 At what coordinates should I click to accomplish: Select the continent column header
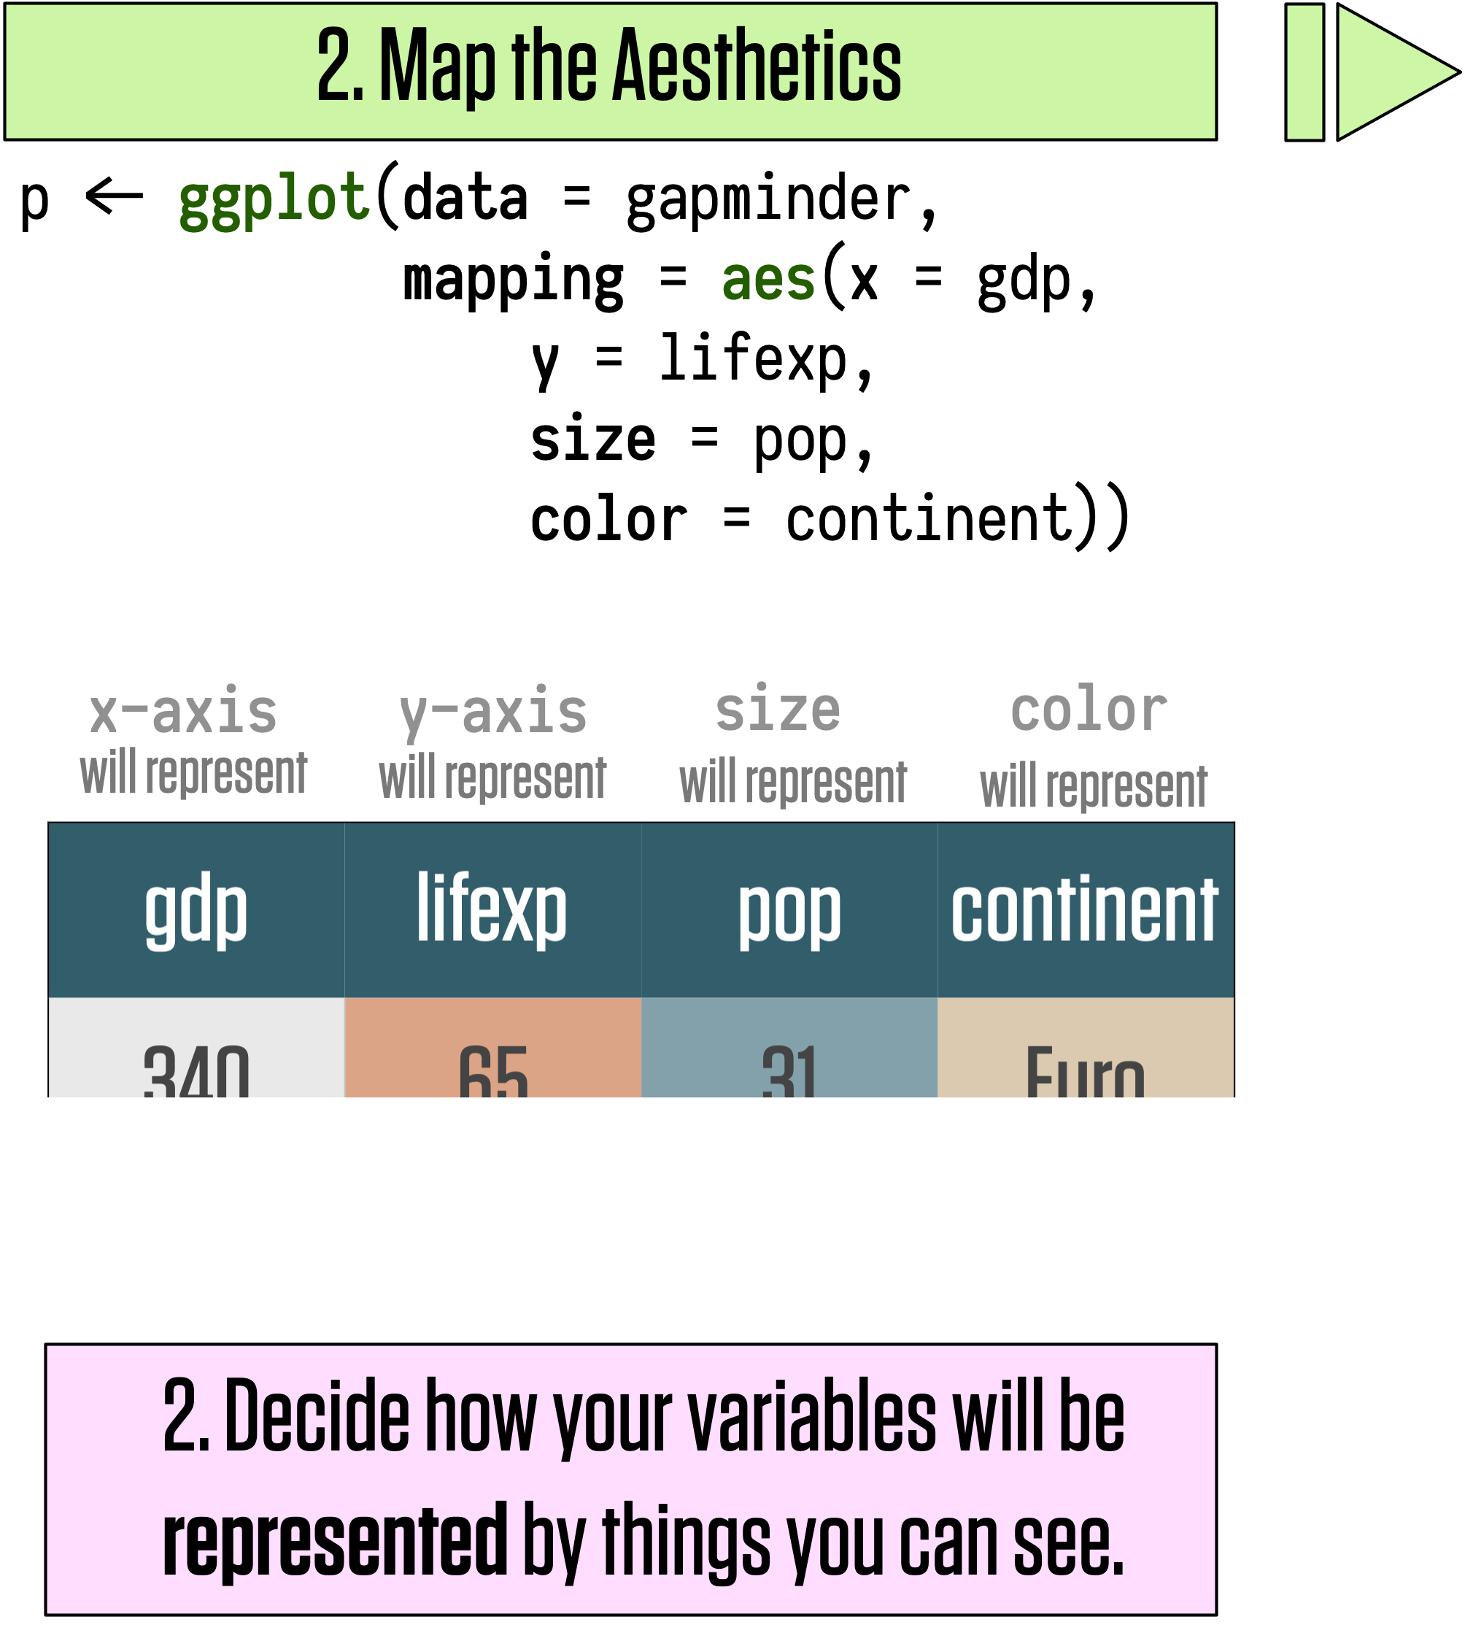tap(1085, 910)
